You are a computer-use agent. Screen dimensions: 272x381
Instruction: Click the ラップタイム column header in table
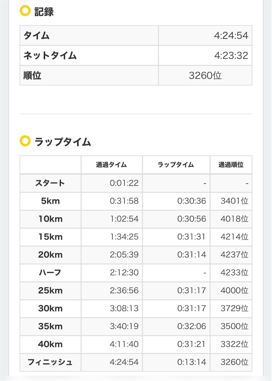176,165
